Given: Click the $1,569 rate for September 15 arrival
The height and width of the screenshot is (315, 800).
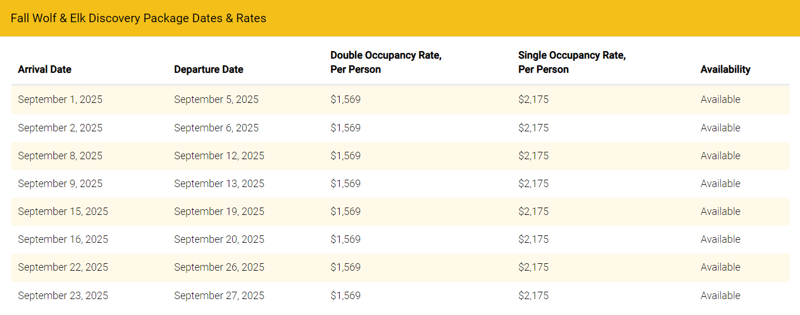Looking at the screenshot, I should coord(345,212).
